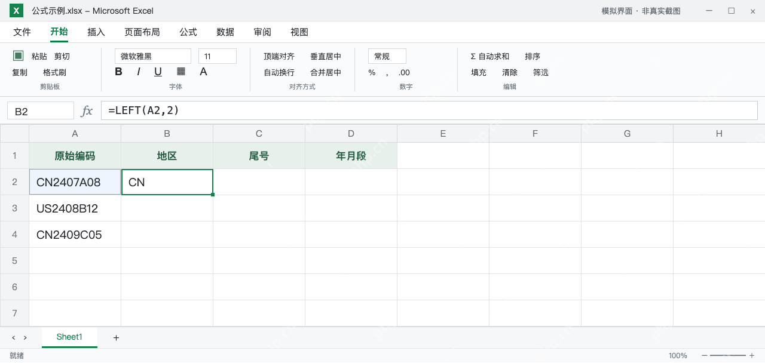Switch to the 开始 ribbon tab
Viewport: 765px width, 363px height.
tap(59, 32)
